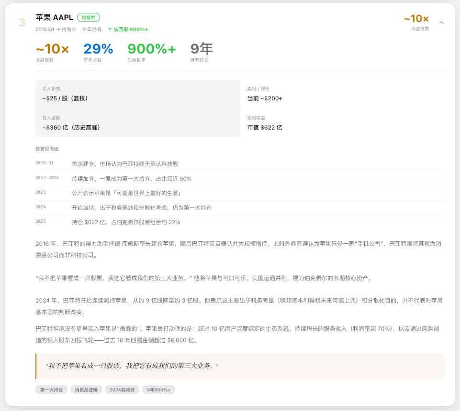Image resolution: width=460 pixels, height=411 pixels.
Task: Click the card index number 3
Action: [21, 21]
